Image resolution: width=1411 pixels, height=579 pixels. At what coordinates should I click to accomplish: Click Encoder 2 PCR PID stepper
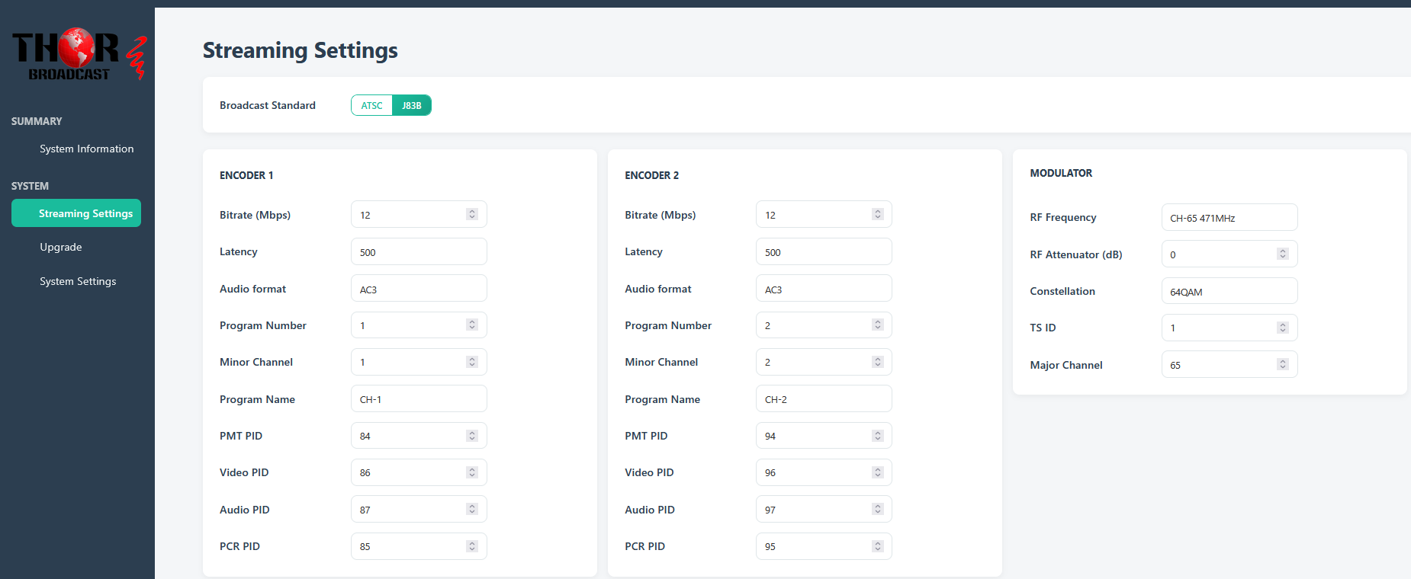pyautogui.click(x=877, y=546)
